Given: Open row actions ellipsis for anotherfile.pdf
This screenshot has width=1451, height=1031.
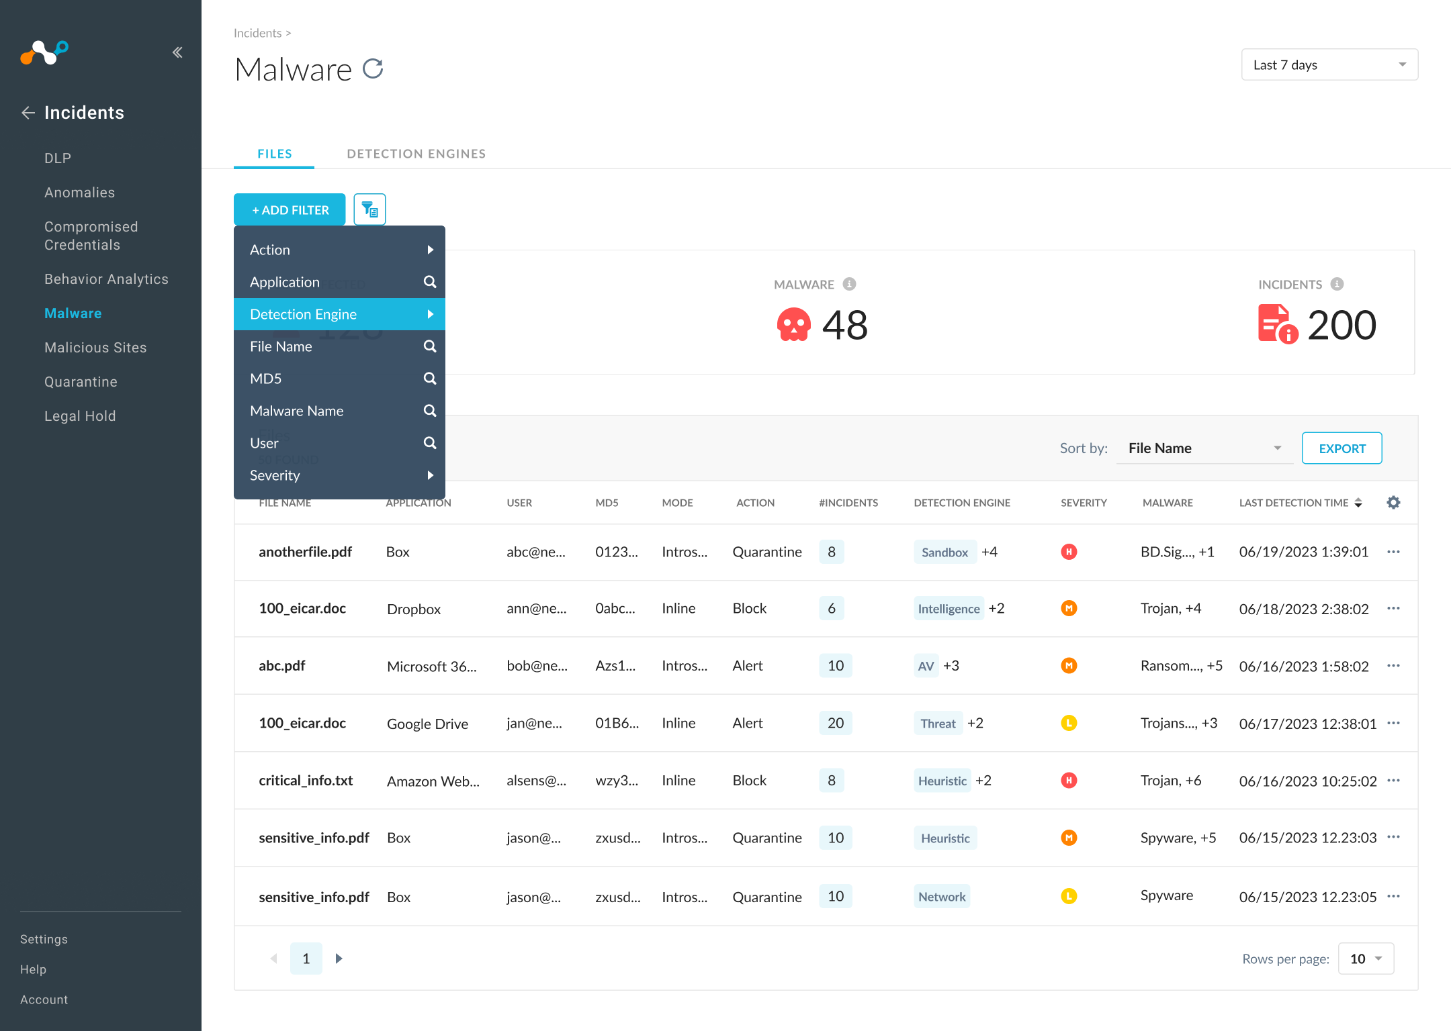Looking at the screenshot, I should pos(1393,552).
